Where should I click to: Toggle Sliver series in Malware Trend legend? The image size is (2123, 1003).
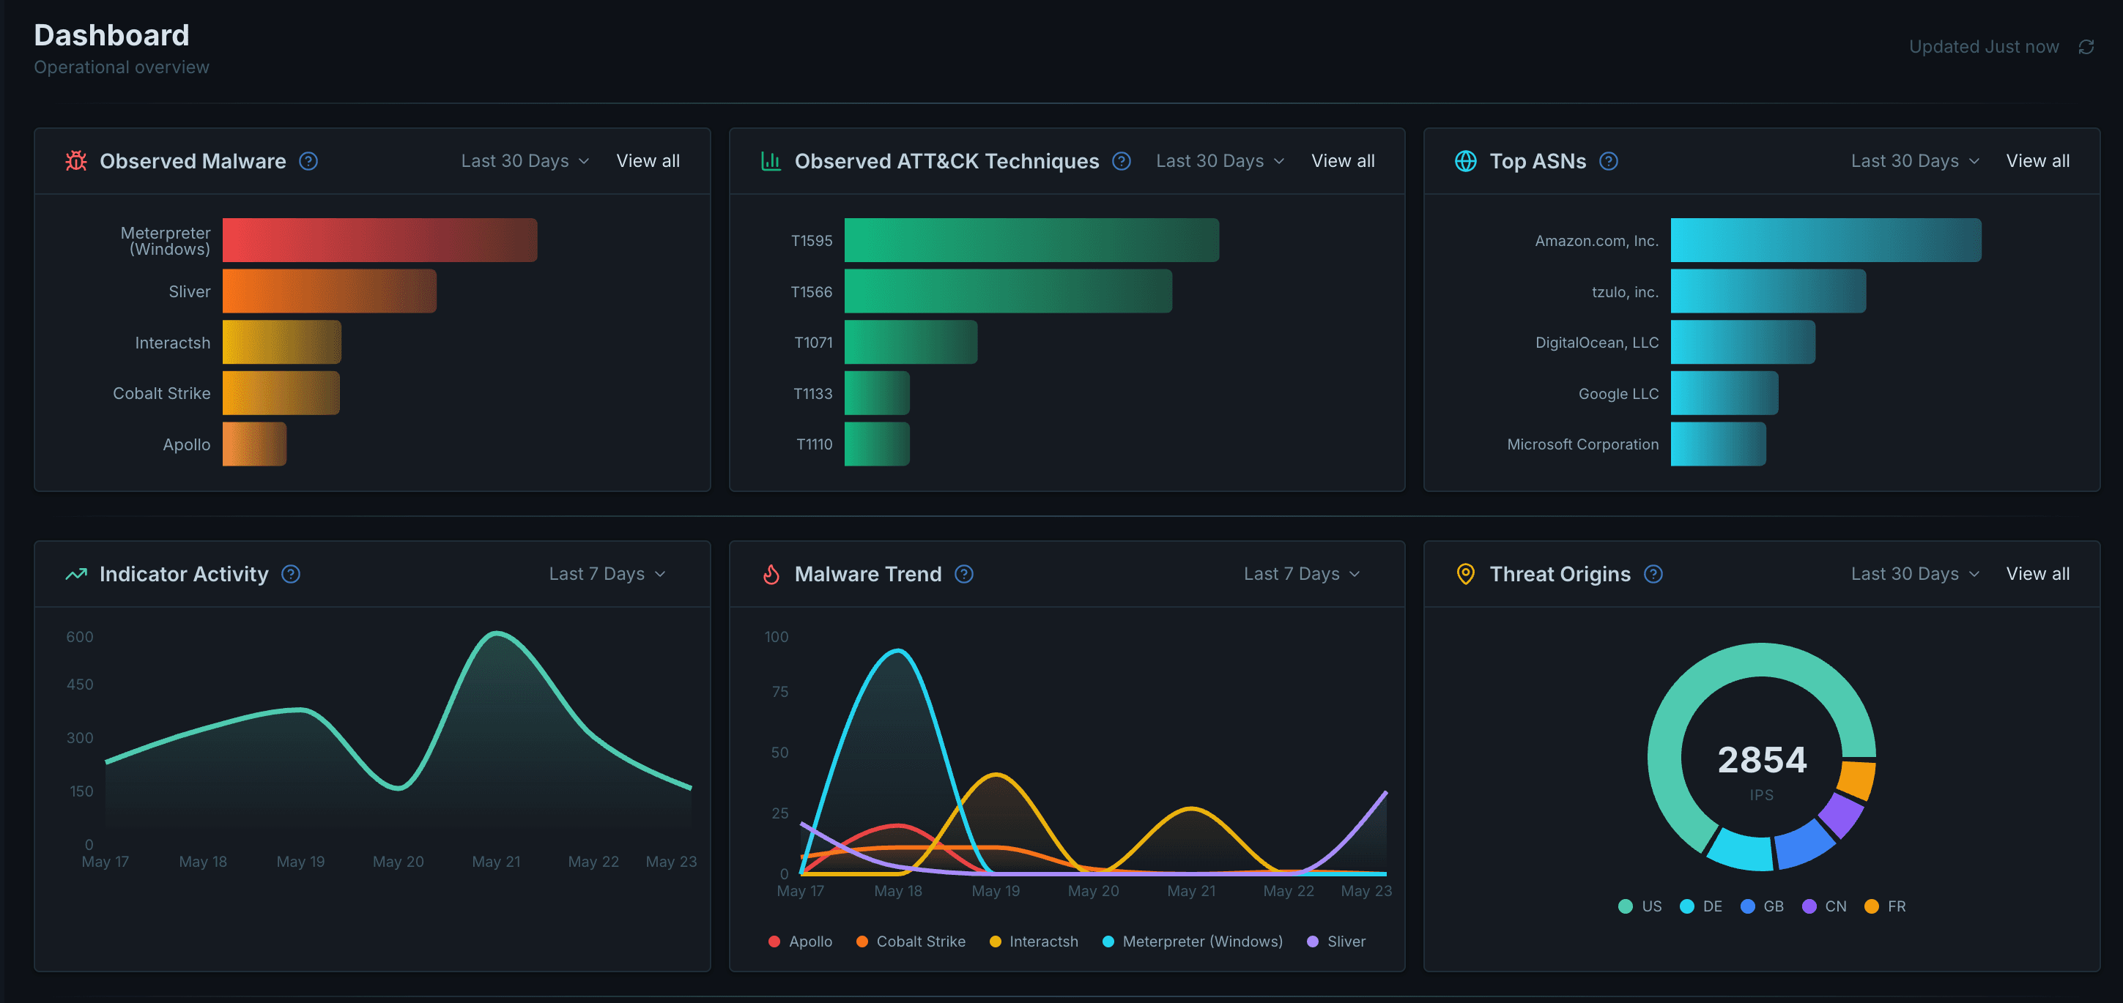pos(1336,942)
